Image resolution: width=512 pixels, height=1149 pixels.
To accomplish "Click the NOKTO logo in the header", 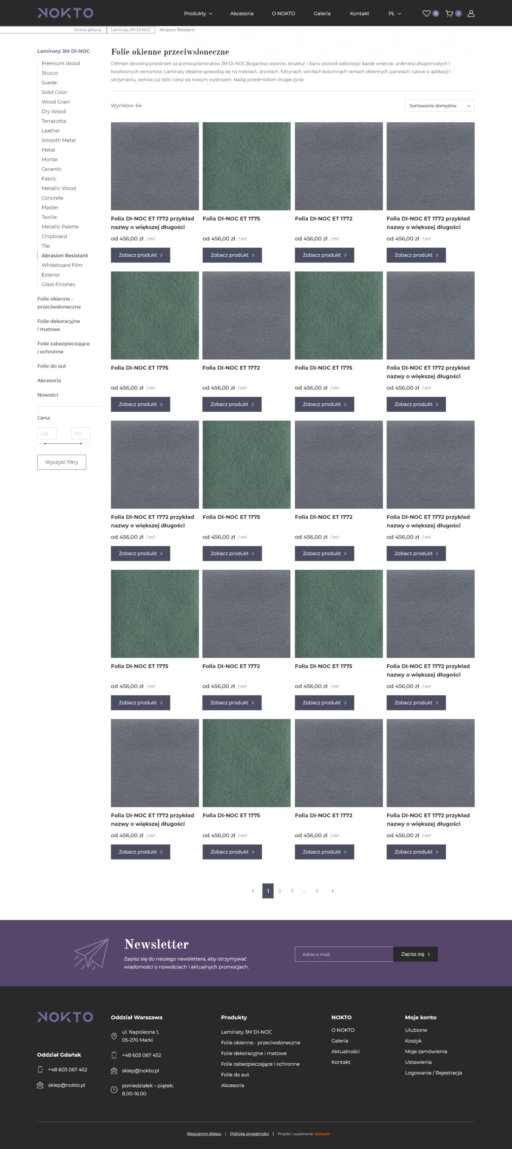I will (x=65, y=13).
